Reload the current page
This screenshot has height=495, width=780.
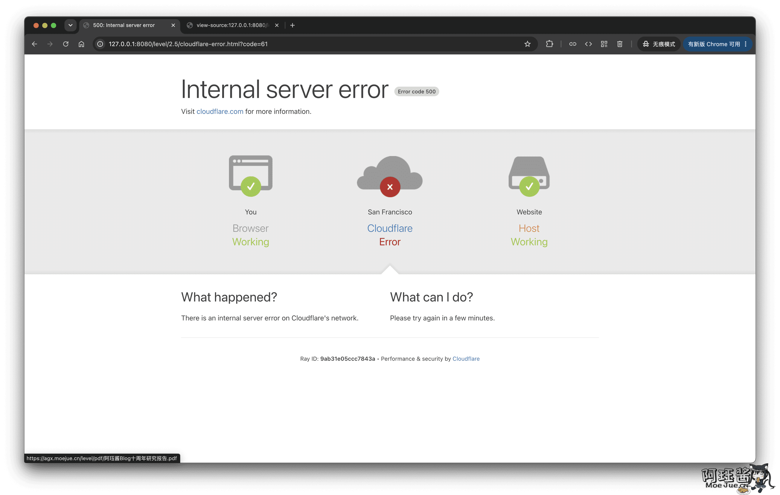click(66, 44)
